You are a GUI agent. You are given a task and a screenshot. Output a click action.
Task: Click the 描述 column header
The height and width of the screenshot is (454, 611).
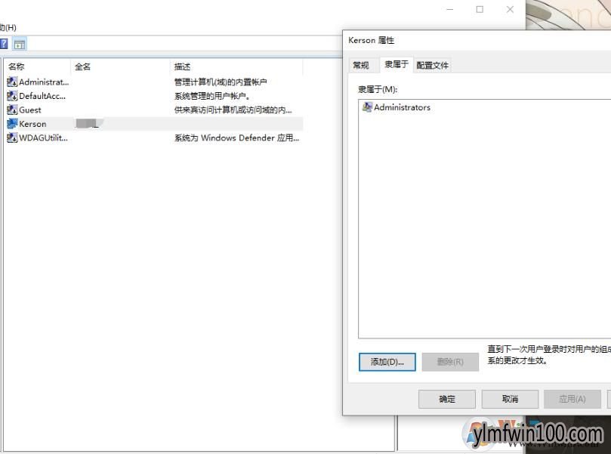point(182,66)
